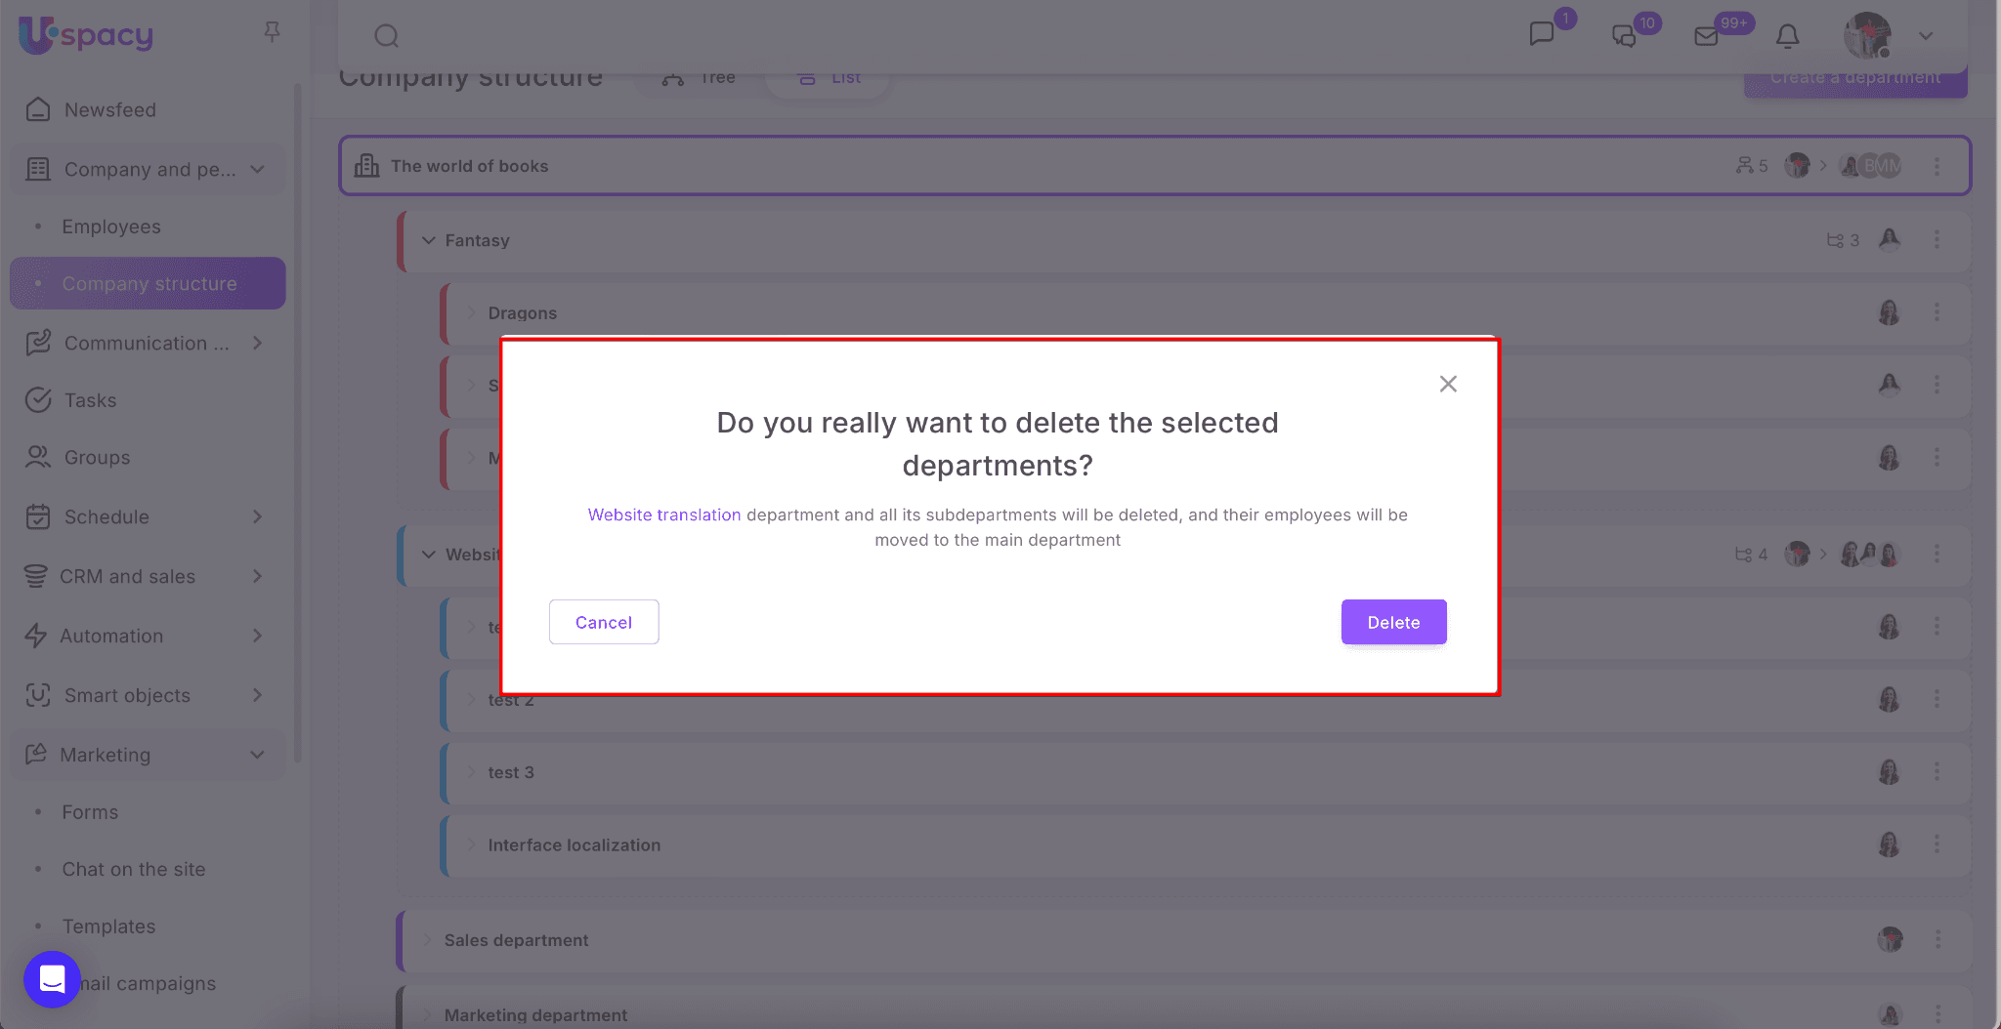Open group chats icon with badge 10
Image resolution: width=2001 pixels, height=1029 pixels.
[1624, 36]
